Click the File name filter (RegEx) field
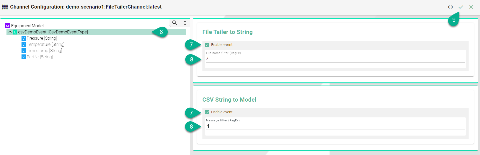The image size is (480, 155). point(335,59)
